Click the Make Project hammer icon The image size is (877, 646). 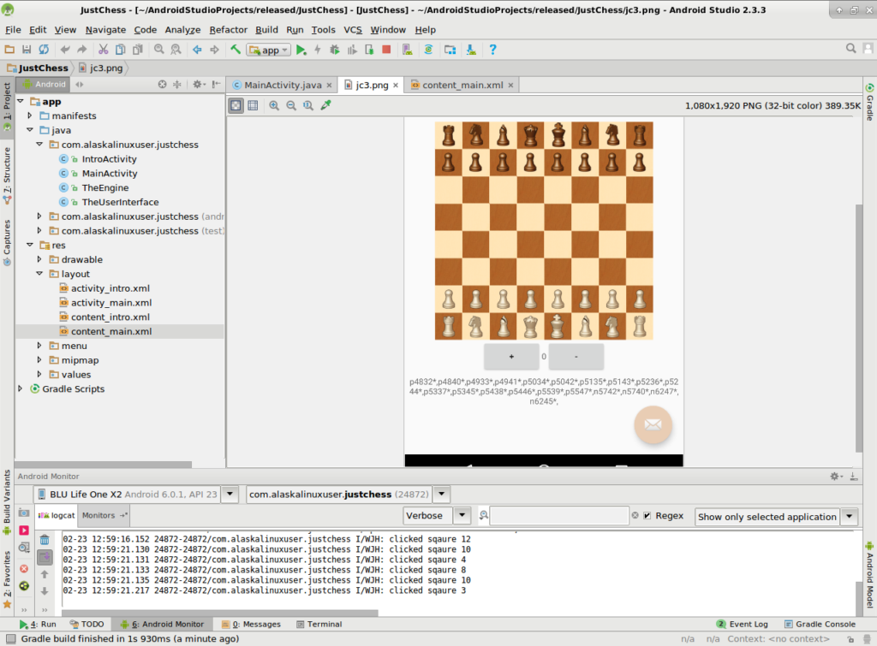pos(236,50)
